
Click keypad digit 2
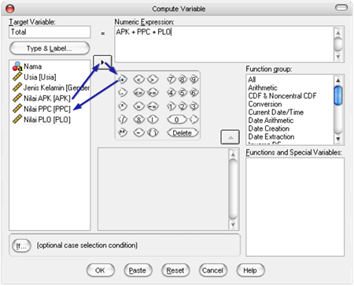183,106
